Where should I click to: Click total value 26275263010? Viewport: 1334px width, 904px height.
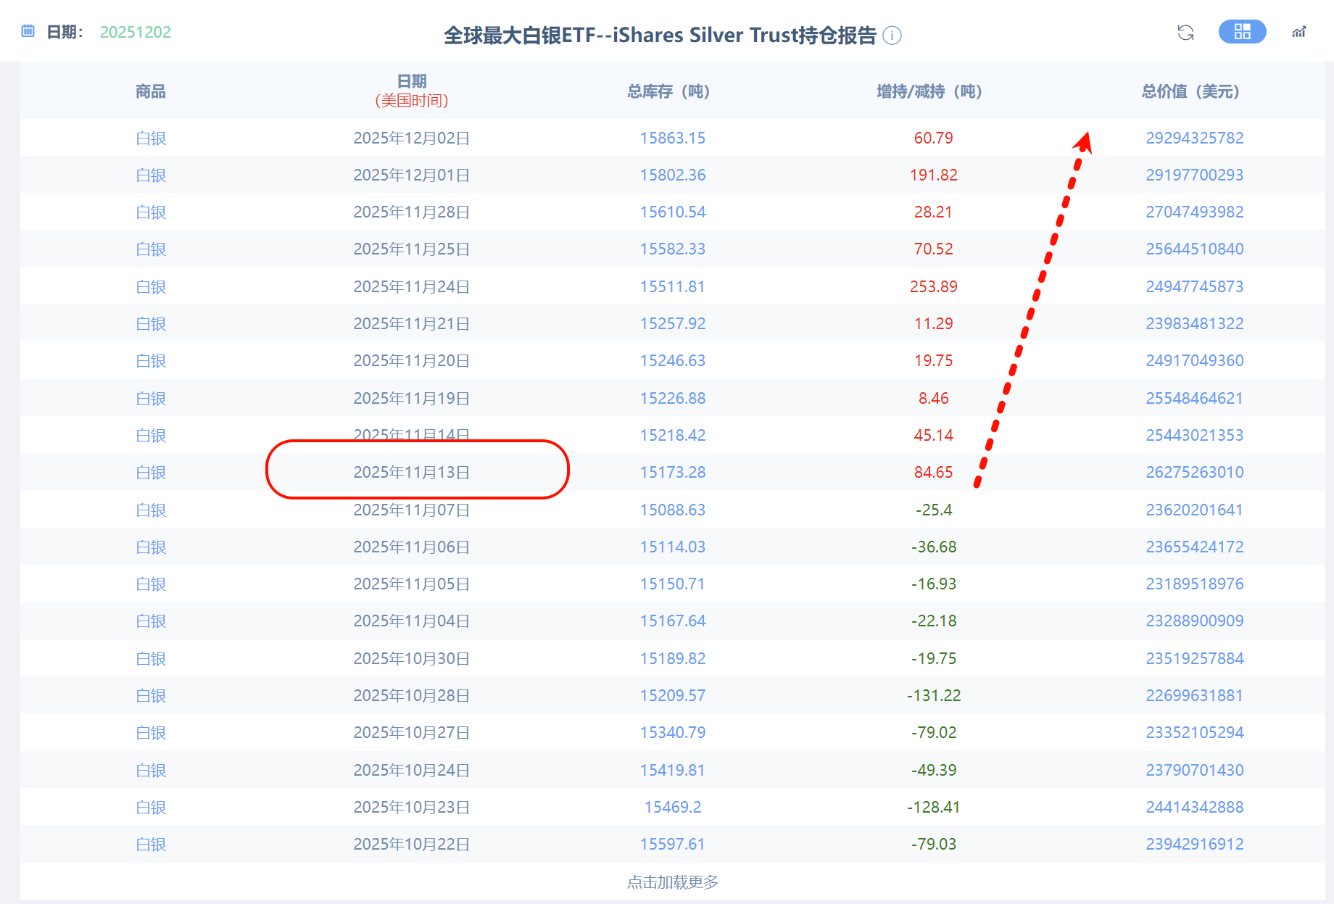1195,472
